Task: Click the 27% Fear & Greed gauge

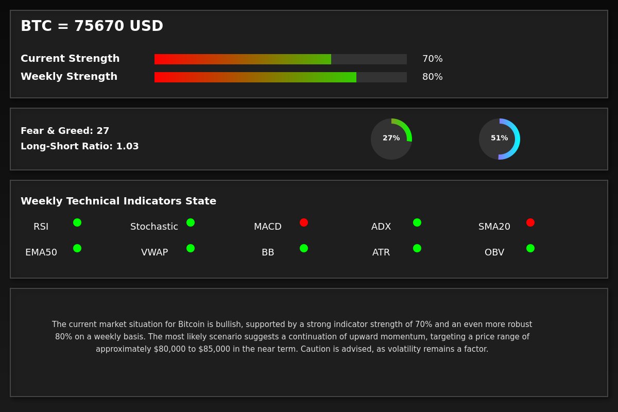Action: [x=391, y=139]
